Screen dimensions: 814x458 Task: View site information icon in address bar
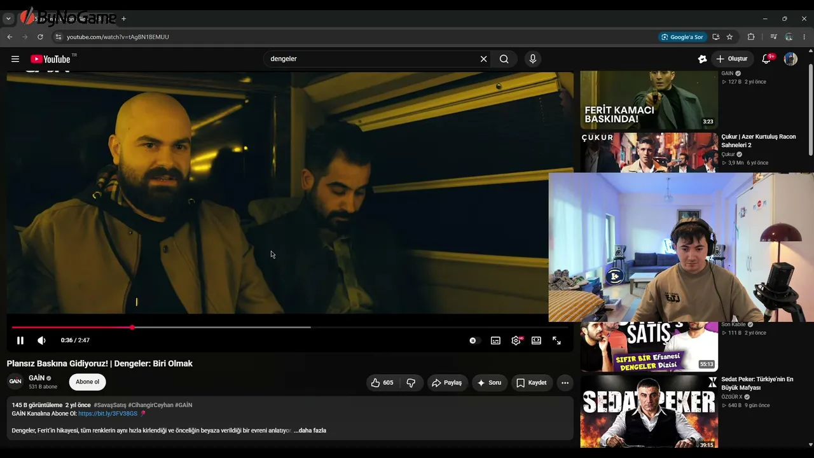coord(58,37)
